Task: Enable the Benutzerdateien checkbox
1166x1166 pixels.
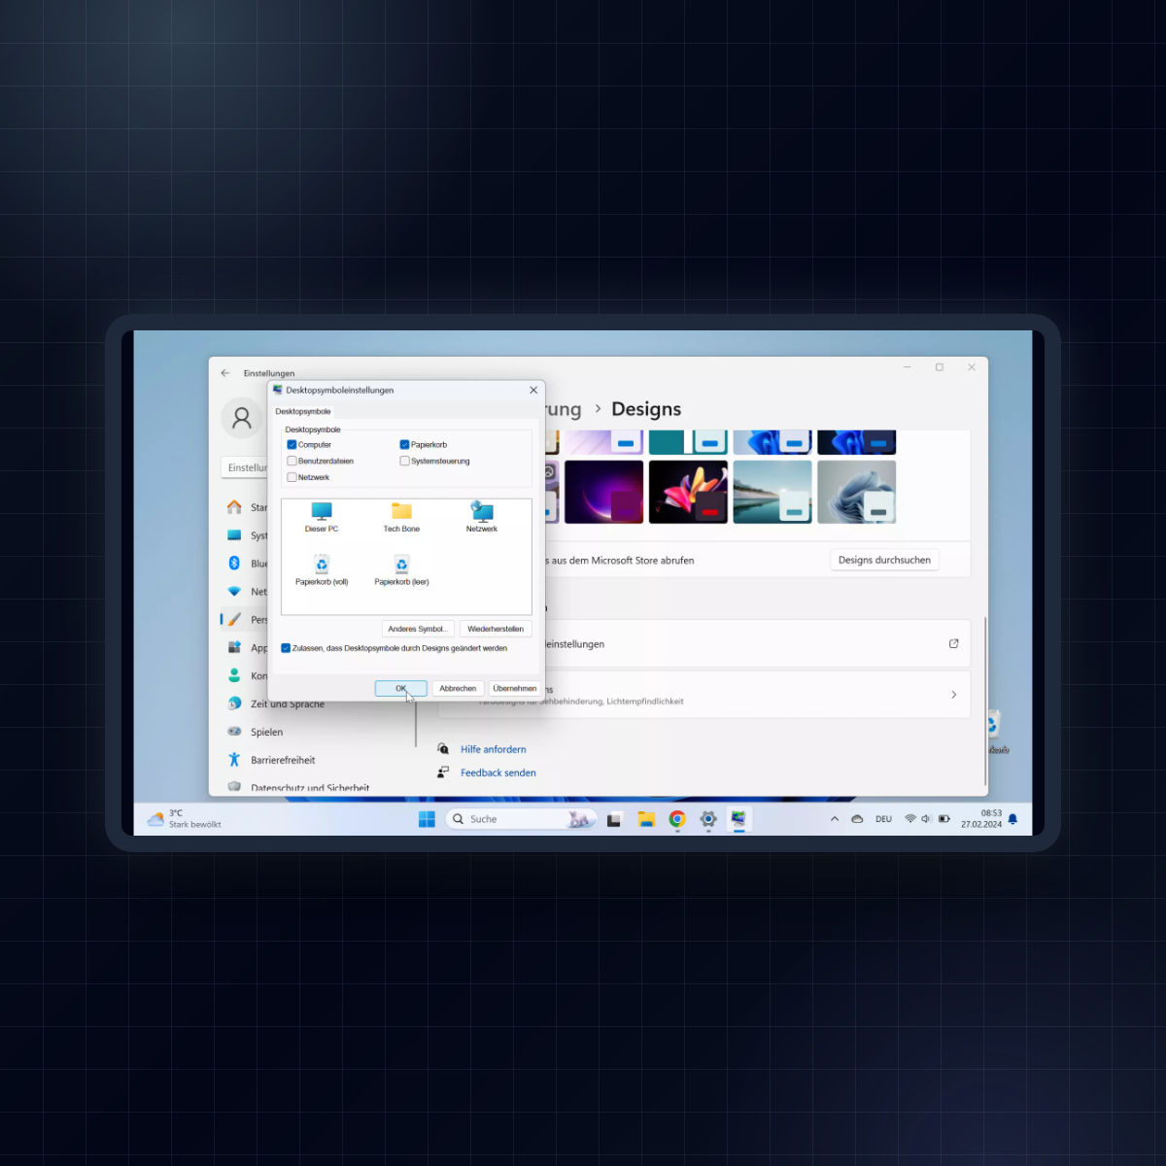Action: coord(291,462)
